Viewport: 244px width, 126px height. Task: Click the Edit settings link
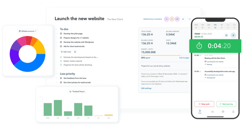point(146,88)
